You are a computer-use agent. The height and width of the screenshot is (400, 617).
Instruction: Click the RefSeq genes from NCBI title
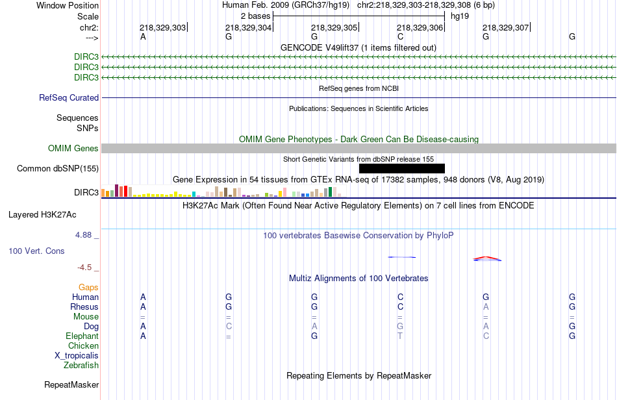tap(359, 88)
